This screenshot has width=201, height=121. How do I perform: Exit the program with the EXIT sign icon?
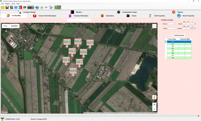pos(58,7)
